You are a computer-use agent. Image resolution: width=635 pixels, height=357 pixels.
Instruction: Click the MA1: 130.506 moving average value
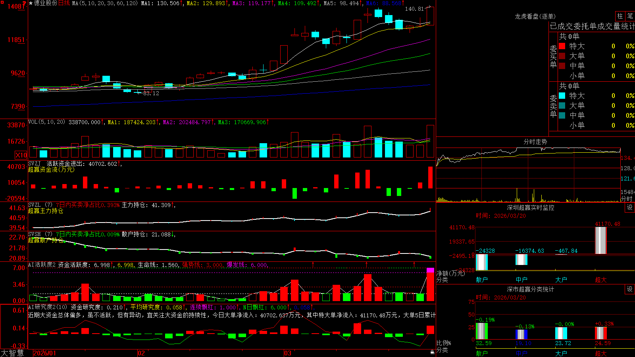coord(160,3)
